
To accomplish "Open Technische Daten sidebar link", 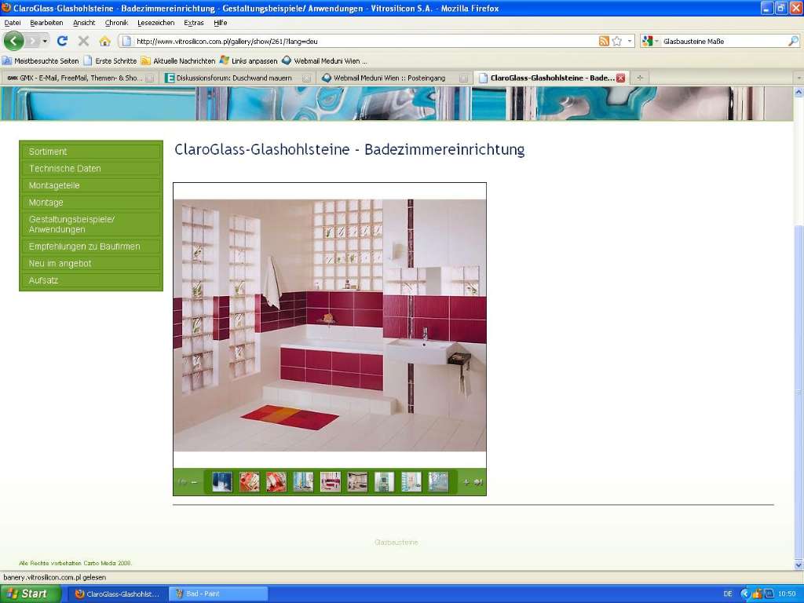I will (x=91, y=169).
